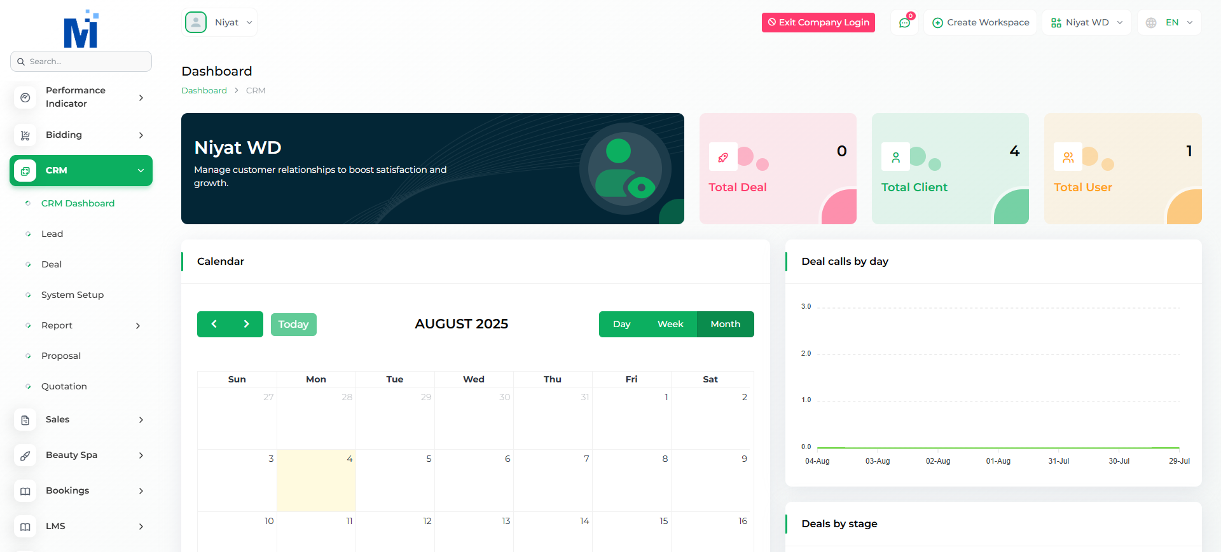Viewport: 1221px width, 552px height.
Task: Click Create Workspace button
Action: tap(981, 23)
